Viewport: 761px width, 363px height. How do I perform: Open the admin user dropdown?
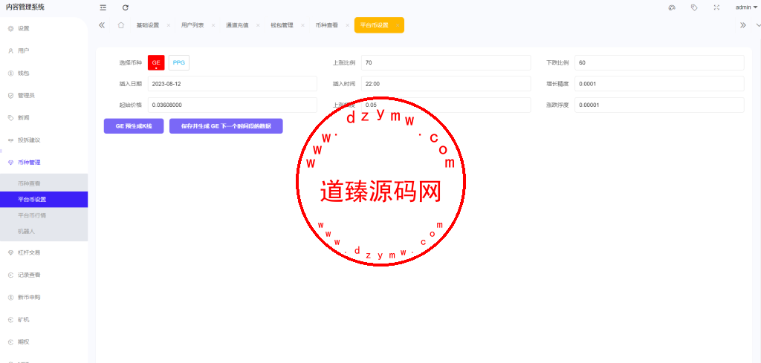(746, 7)
